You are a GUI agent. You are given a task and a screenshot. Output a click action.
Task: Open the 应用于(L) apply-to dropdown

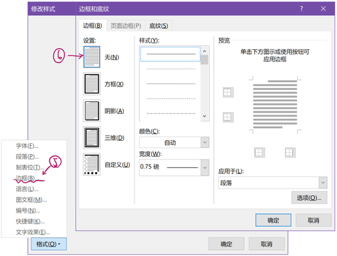pyautogui.click(x=323, y=183)
